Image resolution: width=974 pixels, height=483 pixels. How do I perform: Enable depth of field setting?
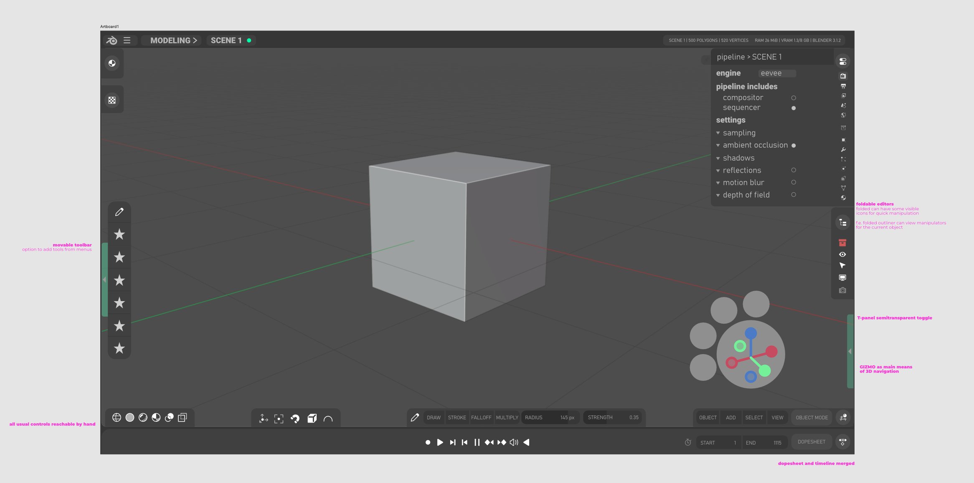click(794, 195)
